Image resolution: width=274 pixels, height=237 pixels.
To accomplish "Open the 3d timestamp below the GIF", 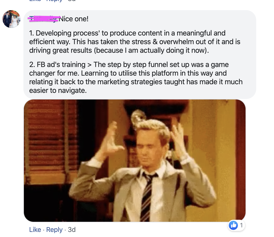I will tap(72, 230).
